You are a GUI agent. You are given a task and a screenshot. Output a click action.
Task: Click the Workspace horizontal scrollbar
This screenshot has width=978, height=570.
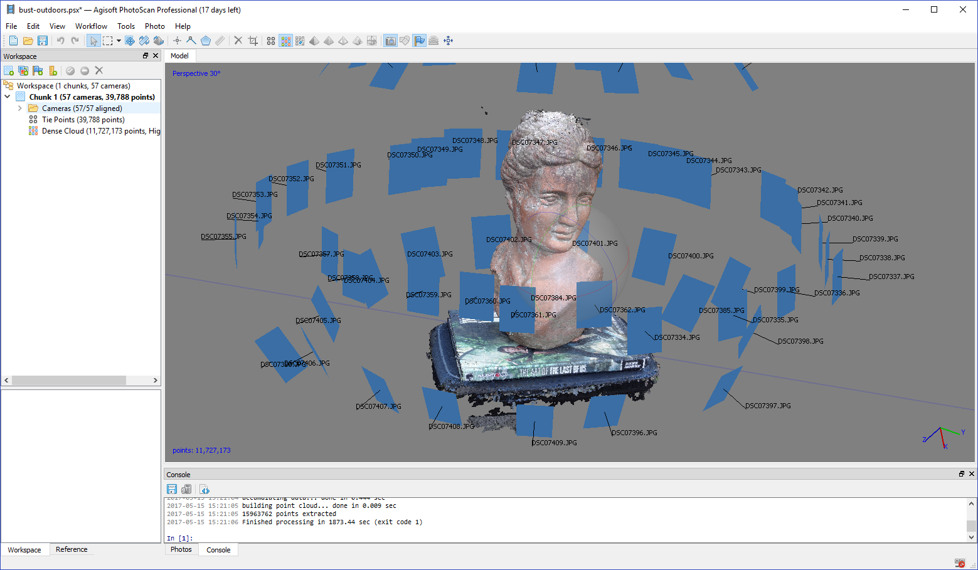pos(69,381)
